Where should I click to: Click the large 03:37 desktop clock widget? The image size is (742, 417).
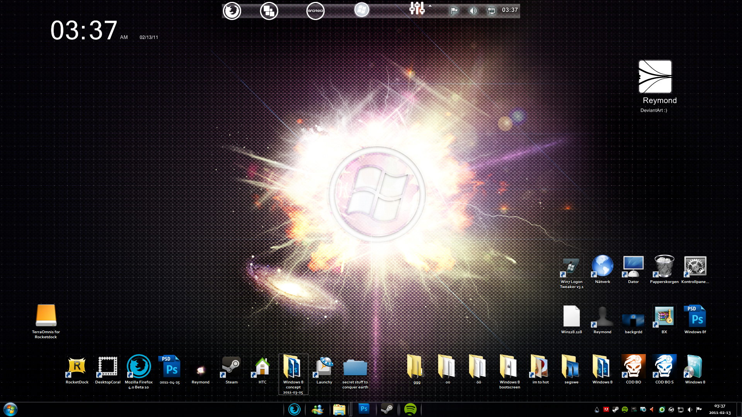coord(84,31)
